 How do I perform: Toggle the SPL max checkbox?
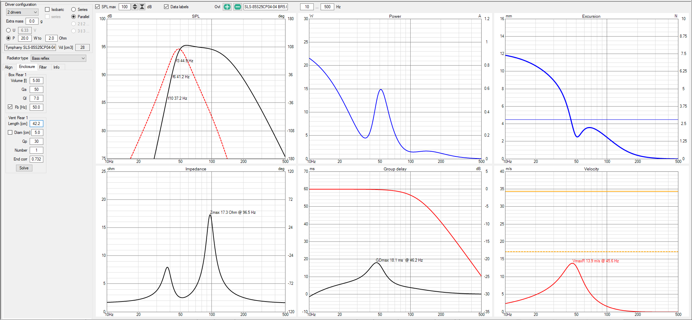(x=98, y=7)
